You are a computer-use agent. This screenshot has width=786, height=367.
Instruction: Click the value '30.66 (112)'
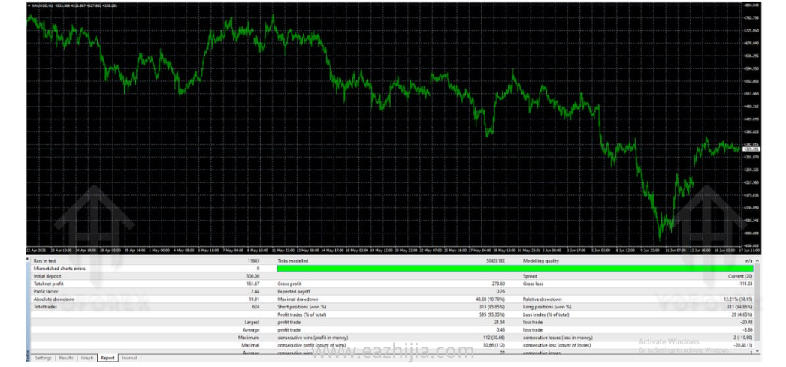494,345
